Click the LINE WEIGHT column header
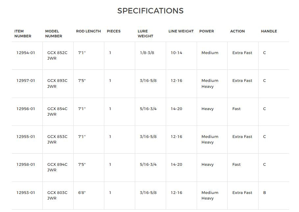Screen dimensions: 299x212 tap(181, 31)
